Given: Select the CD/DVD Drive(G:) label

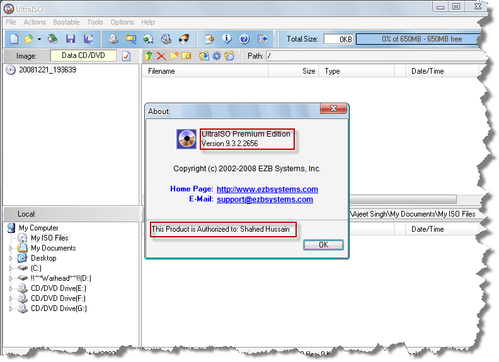Looking at the screenshot, I should pyautogui.click(x=59, y=308).
